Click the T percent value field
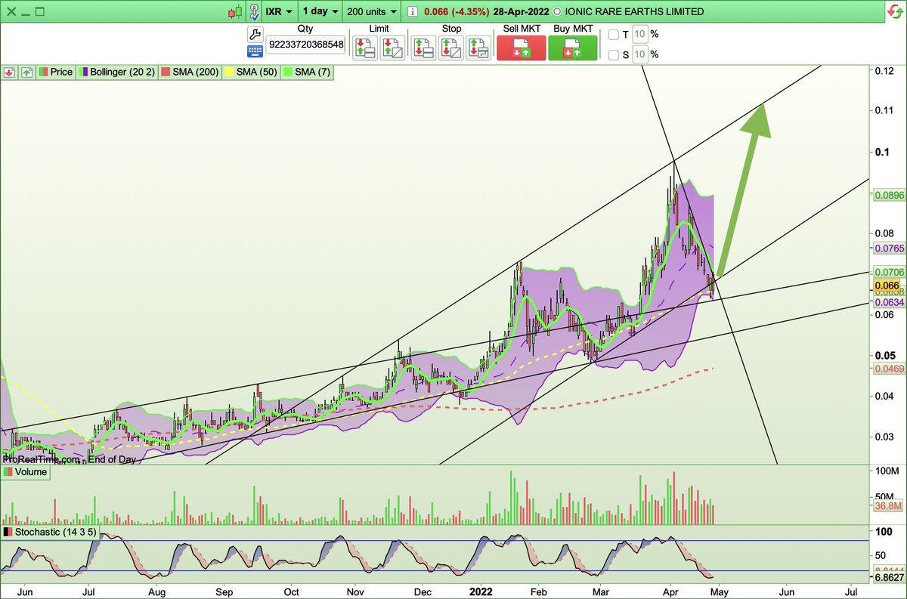This screenshot has width=907, height=599. tap(639, 34)
